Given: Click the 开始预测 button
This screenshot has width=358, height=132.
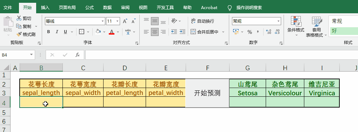Looking at the screenshot, I should (207, 93).
